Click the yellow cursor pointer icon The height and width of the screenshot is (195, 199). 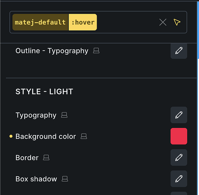click(177, 22)
